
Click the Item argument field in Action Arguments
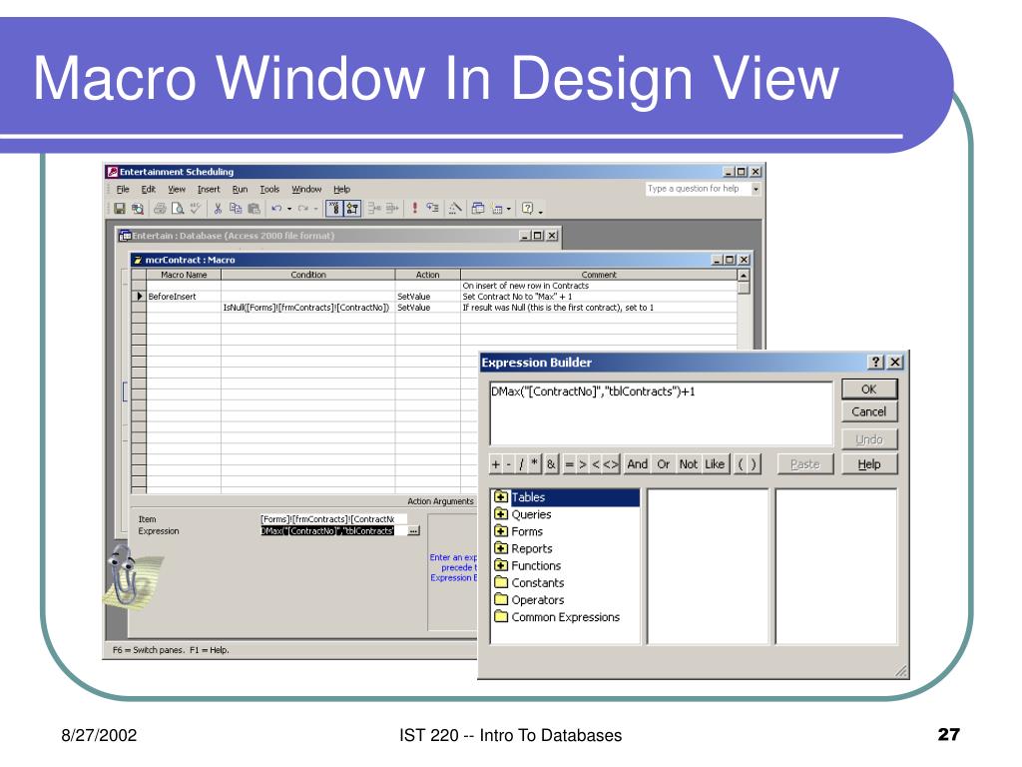333,519
